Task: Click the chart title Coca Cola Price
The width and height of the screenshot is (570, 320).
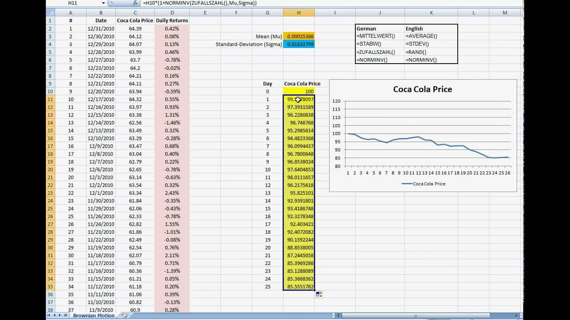Action: click(x=423, y=89)
